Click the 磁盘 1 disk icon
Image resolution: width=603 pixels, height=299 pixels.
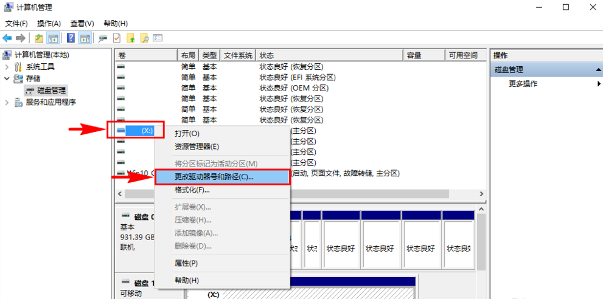coord(125,283)
